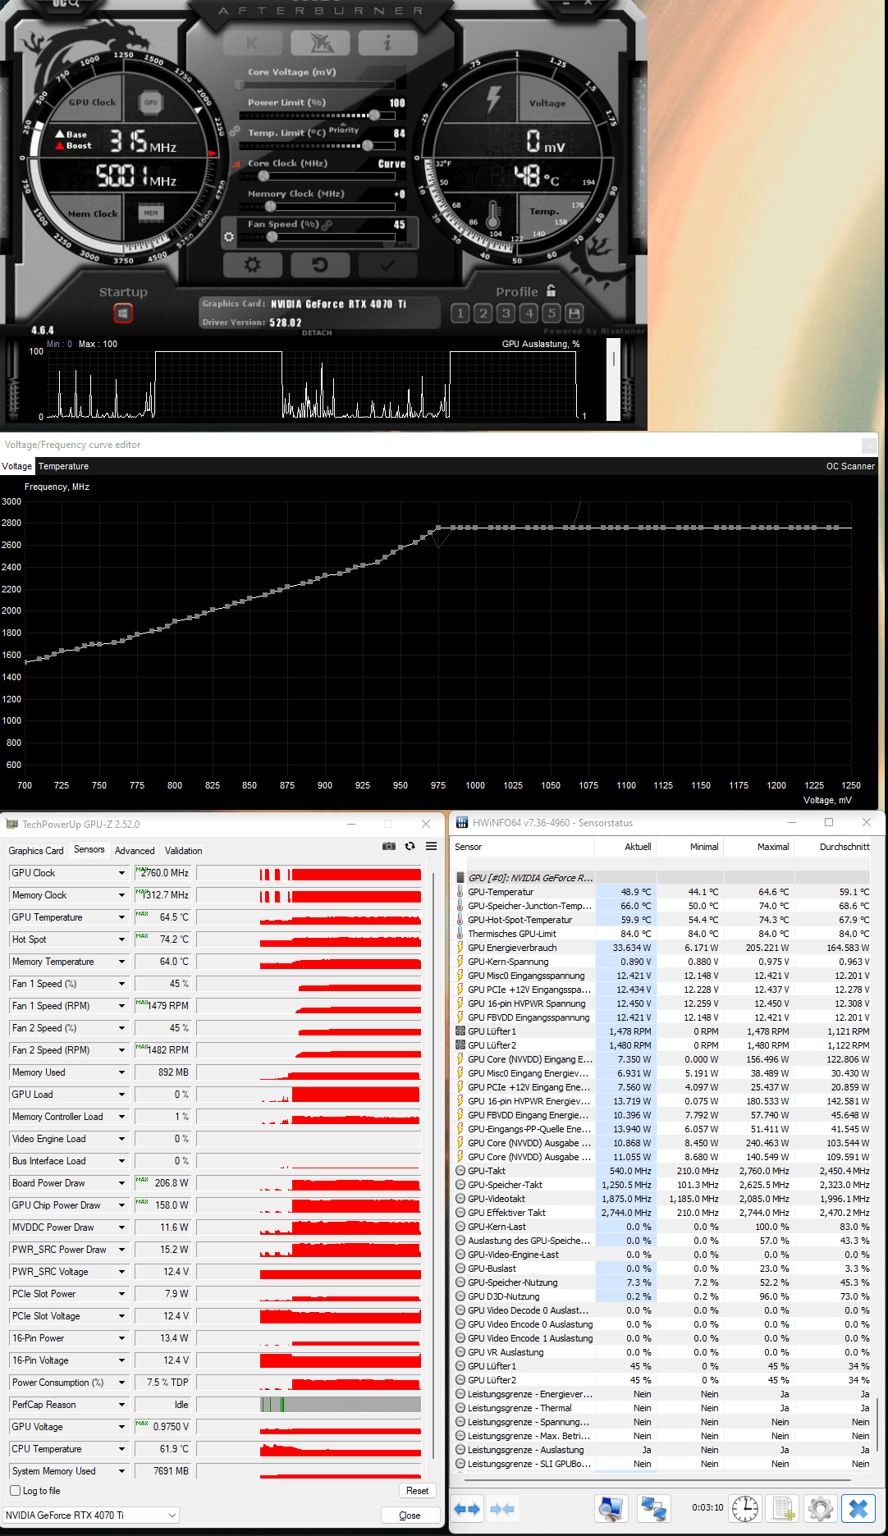Save the profile with the floppy disk icon
The image size is (888, 1536).
tap(574, 313)
